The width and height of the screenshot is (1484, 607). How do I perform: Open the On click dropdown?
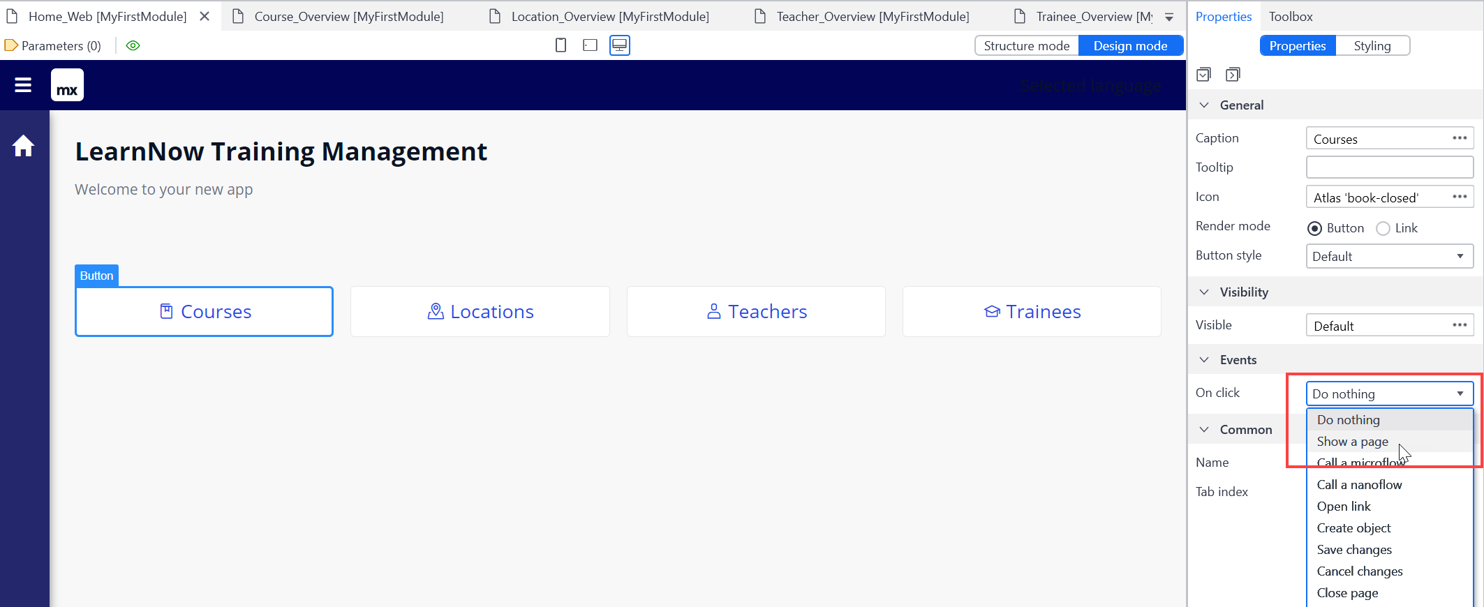(x=1389, y=394)
